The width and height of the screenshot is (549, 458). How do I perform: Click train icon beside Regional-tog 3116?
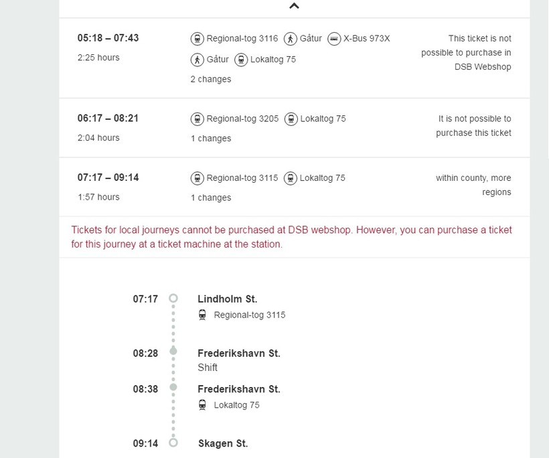pyautogui.click(x=197, y=39)
